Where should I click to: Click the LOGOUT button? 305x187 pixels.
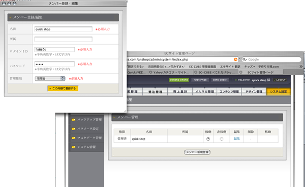tap(280, 80)
